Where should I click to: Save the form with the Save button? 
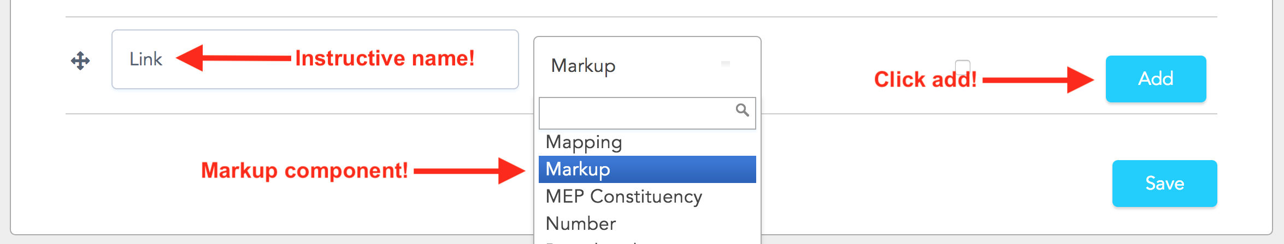point(1164,184)
